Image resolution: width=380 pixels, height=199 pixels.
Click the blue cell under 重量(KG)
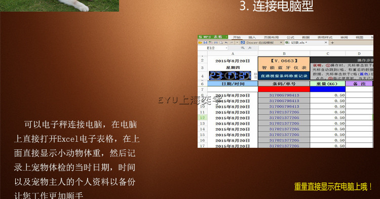(x=328, y=89)
